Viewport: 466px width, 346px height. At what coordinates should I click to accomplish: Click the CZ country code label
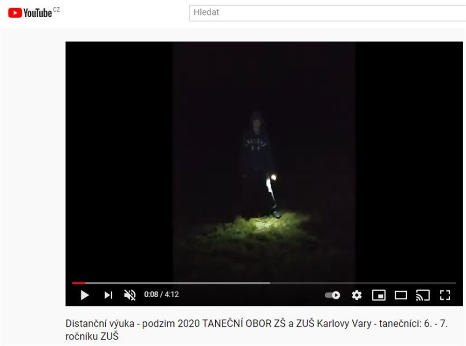(56, 9)
